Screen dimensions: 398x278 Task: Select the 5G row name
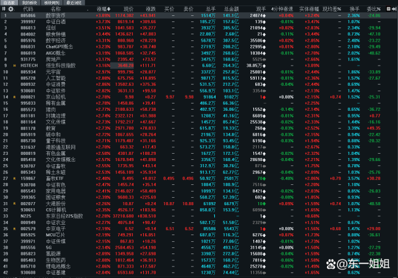click(x=49, y=247)
